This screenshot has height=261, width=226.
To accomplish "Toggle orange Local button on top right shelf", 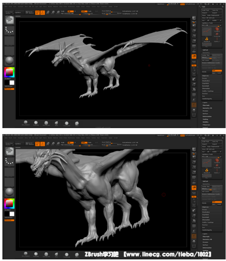I will [x=194, y=56].
